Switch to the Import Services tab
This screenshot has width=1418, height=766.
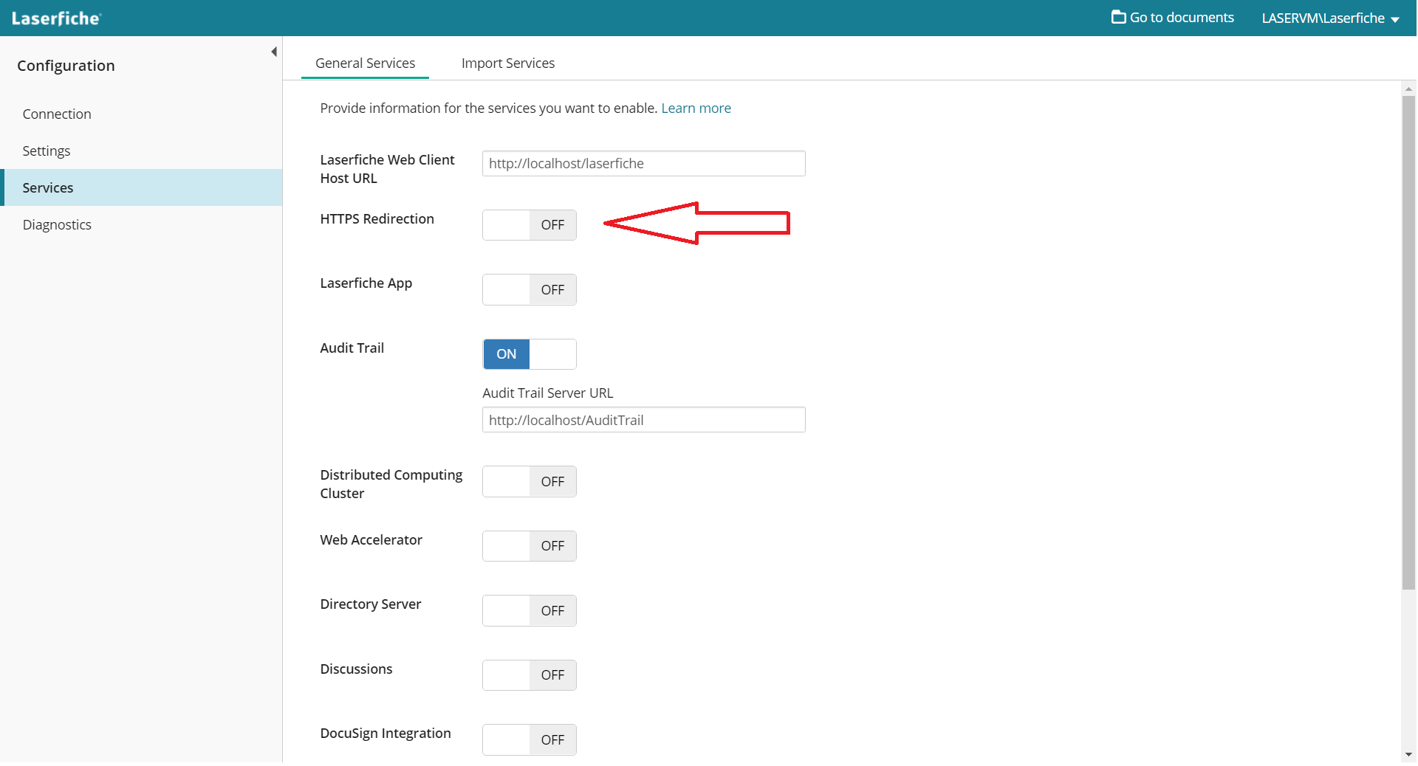coord(508,63)
